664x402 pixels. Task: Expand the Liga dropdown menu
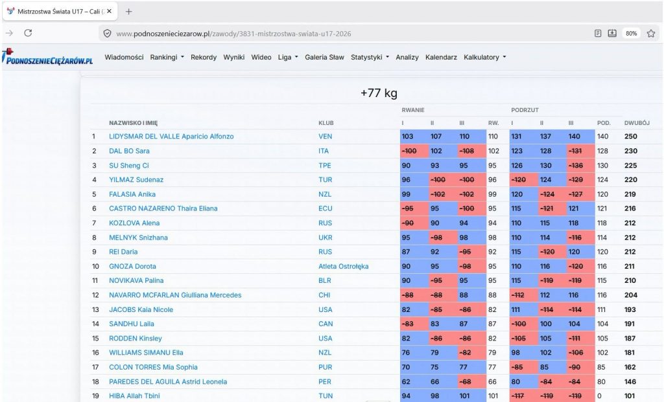tap(288, 57)
